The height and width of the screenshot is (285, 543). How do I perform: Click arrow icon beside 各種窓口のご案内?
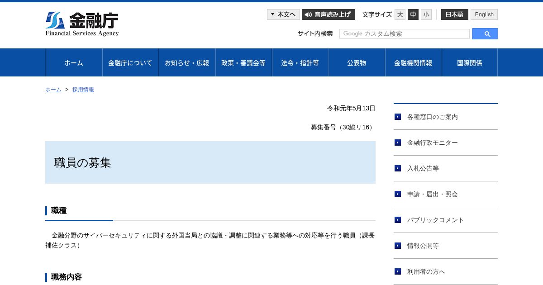398,117
